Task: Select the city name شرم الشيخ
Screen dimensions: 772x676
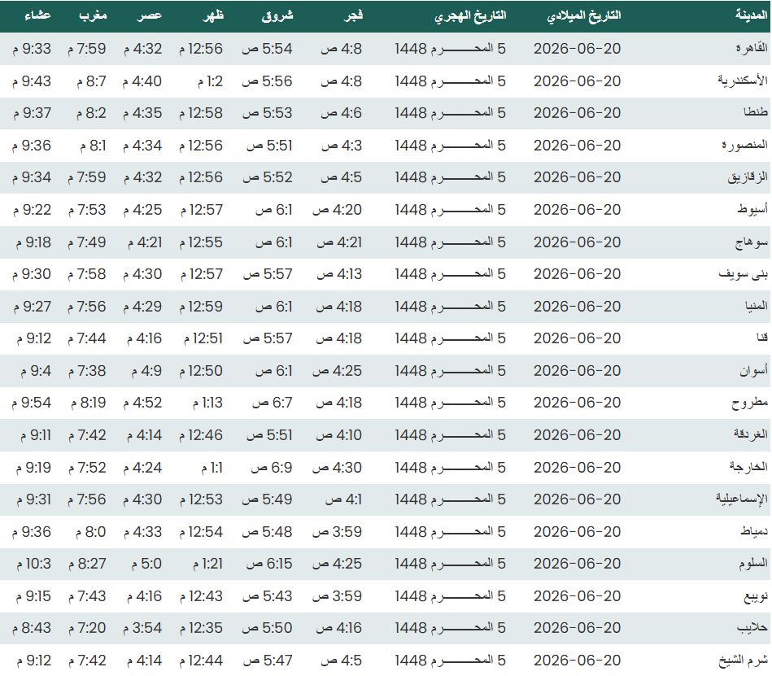Action: point(743,661)
